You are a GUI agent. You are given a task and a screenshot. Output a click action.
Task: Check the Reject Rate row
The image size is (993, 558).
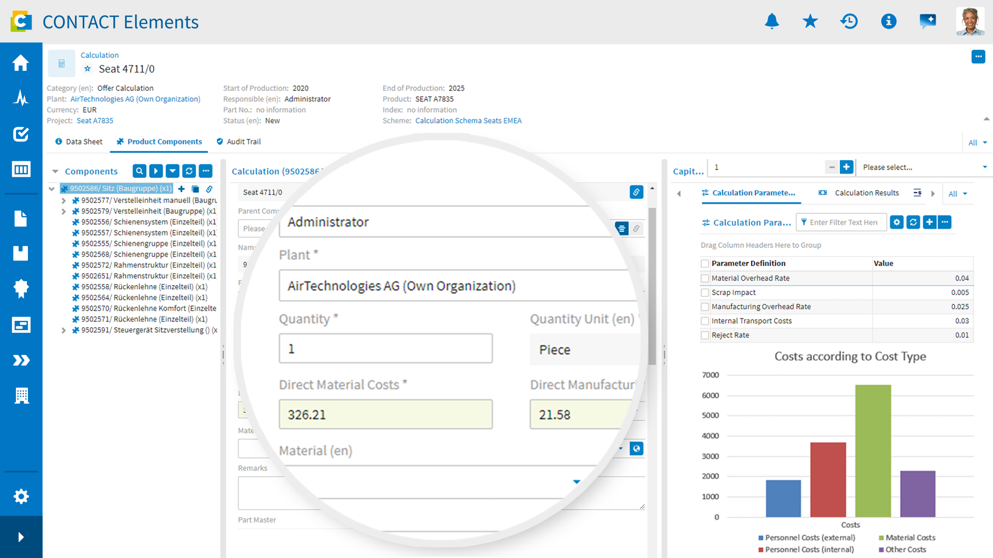pyautogui.click(x=705, y=335)
